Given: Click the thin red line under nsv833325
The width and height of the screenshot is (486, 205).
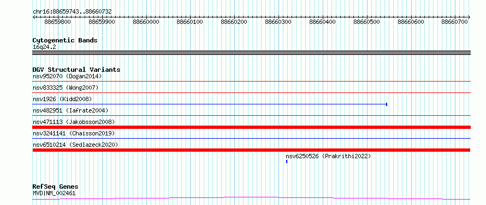Looking at the screenshot, I should 251,92.
